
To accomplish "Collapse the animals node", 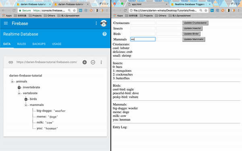I will coord(12,81).
